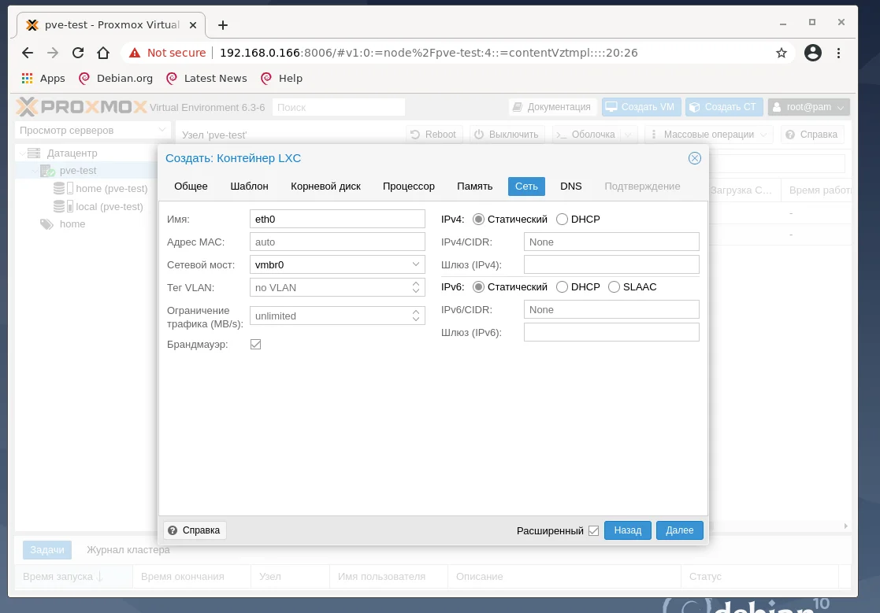Viewport: 880px width, 613px height.
Task: Increase Тег VLAN with the up stepper
Action: 417,283
